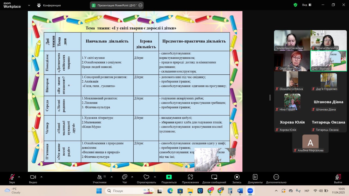Show hidden system tray icons
Viewport: 349px width, 196px height.
pos(276,191)
